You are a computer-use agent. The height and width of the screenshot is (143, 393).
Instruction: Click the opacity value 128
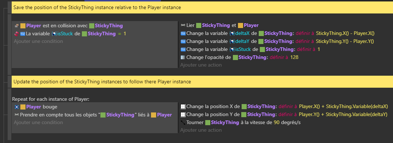294,57
